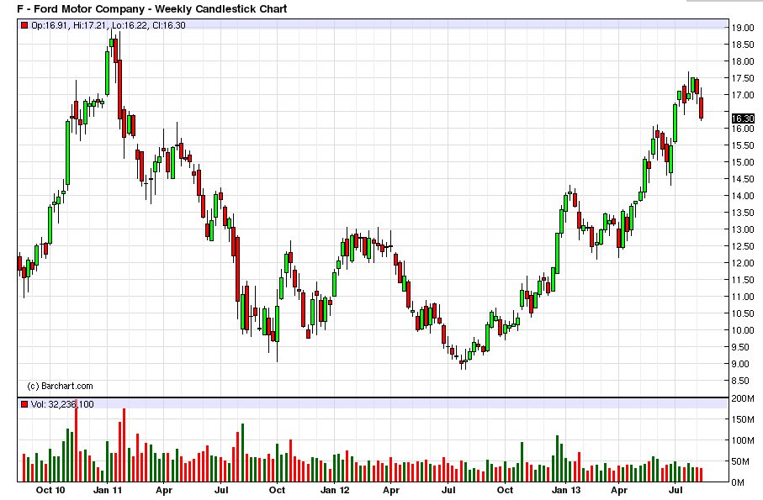Image resolution: width=763 pixels, height=500 pixels.
Task: Click the 18.00 price axis label
Action: [743, 61]
